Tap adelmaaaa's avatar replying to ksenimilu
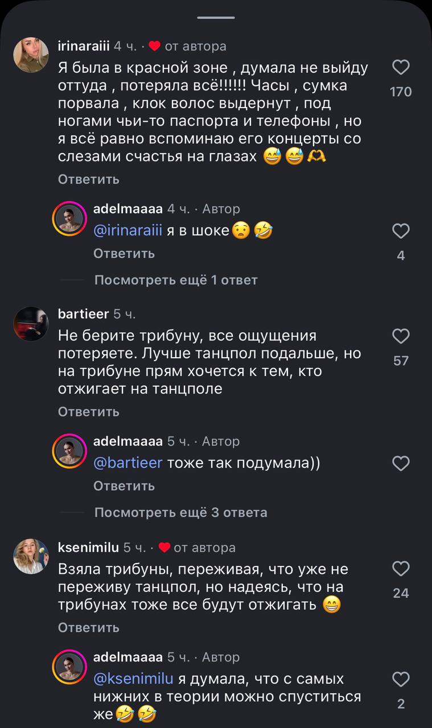Image resolution: width=432 pixels, height=728 pixels. (70, 667)
